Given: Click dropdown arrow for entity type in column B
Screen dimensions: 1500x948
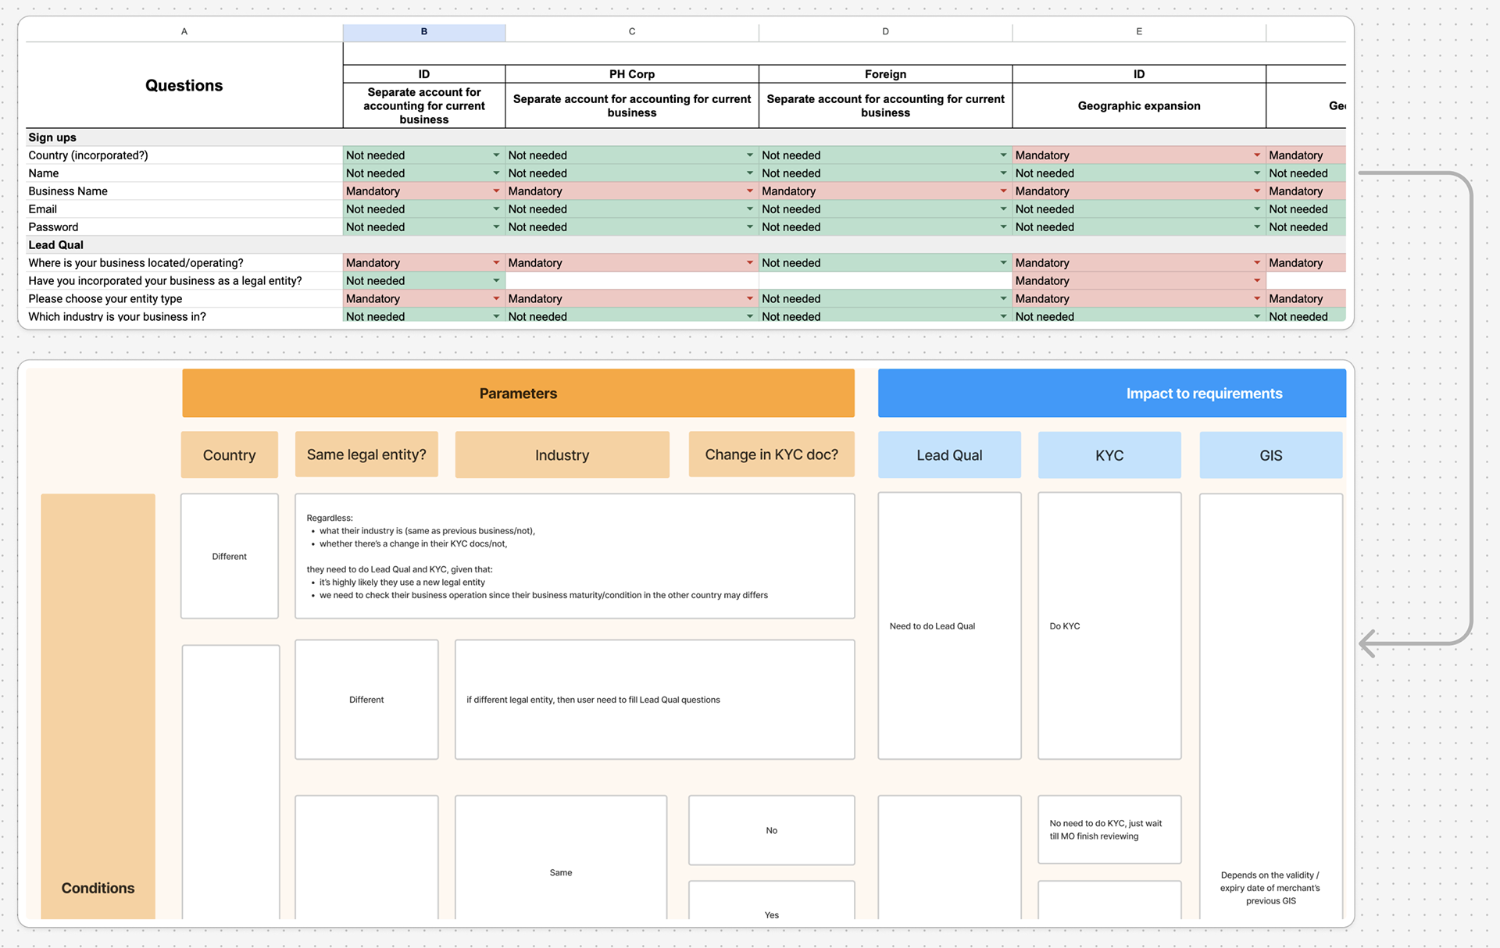Looking at the screenshot, I should point(496,299).
